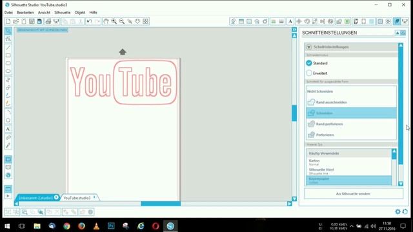Open a file using the folder icon
The height and width of the screenshot is (232, 413).
15,21
